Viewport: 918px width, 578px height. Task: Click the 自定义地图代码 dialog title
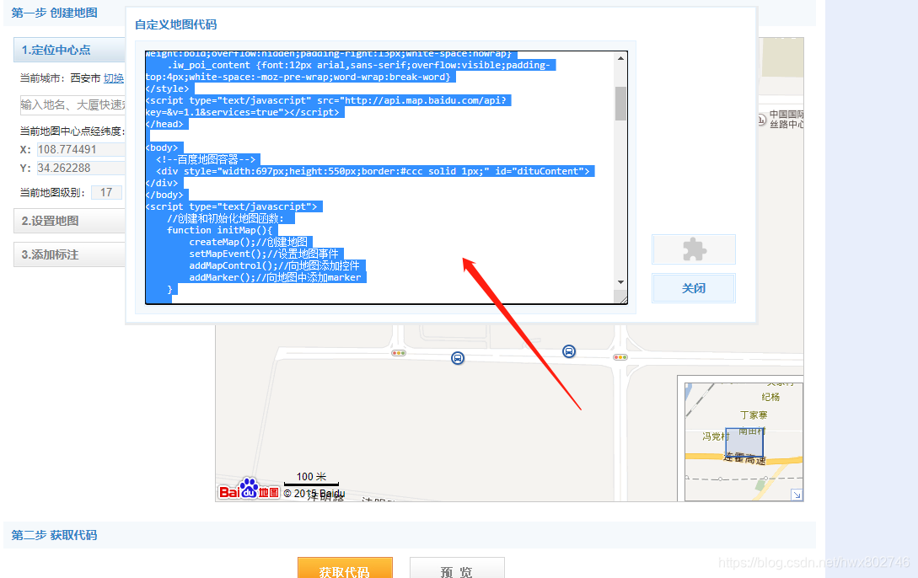175,24
